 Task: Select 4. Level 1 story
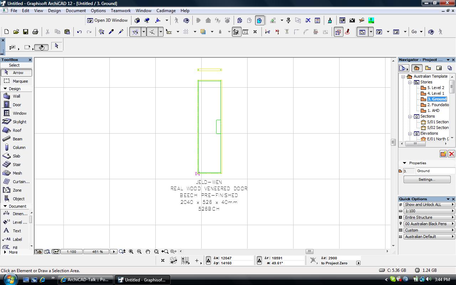436,93
